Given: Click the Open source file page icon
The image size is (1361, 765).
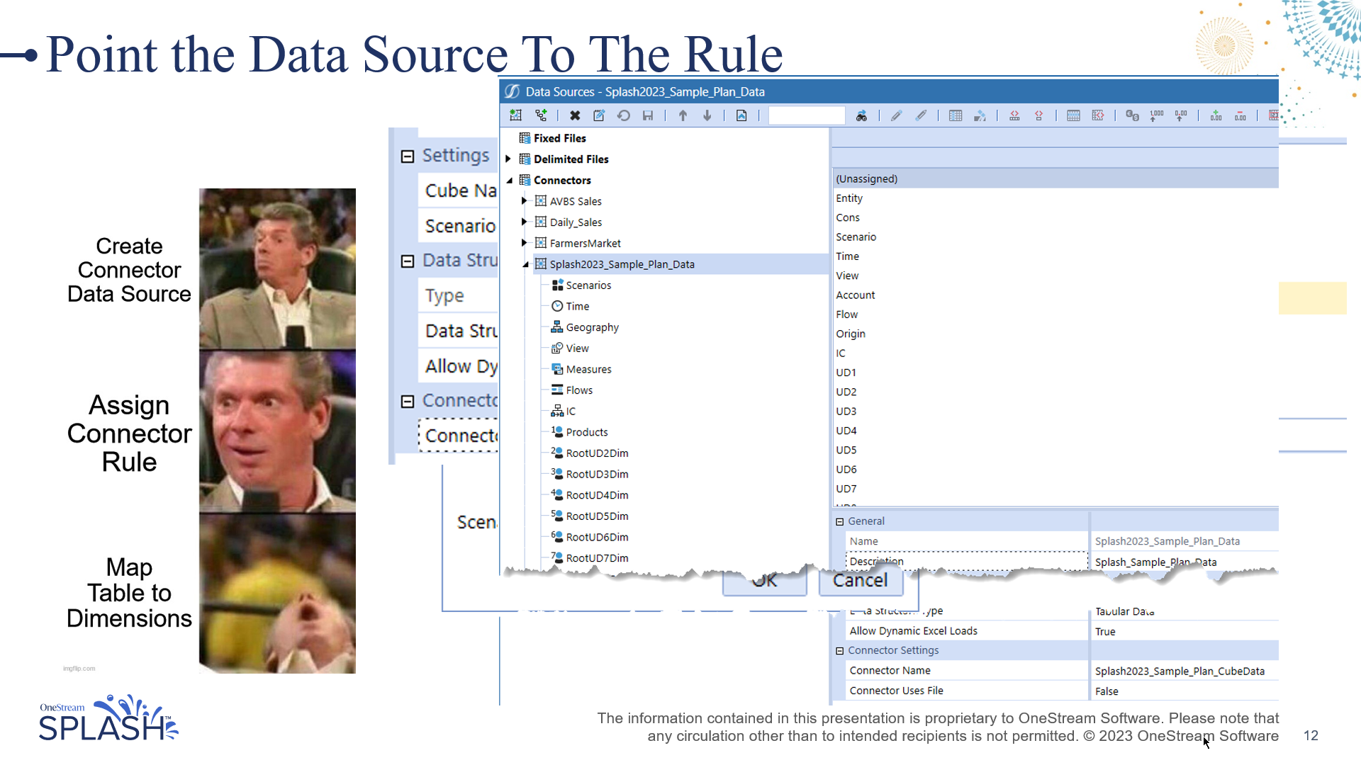Looking at the screenshot, I should (741, 115).
